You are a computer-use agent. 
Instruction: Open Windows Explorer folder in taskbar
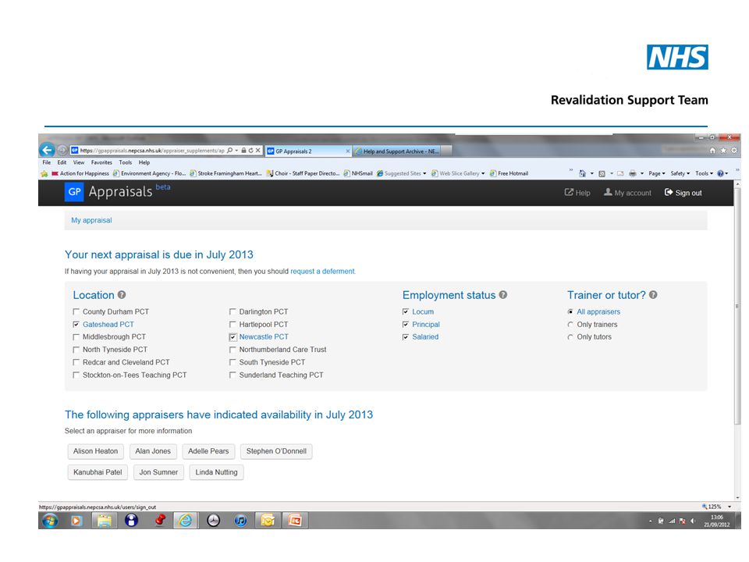point(104,521)
